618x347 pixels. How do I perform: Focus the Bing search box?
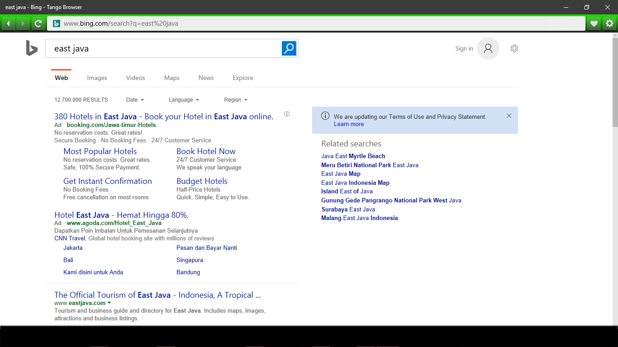tap(163, 48)
